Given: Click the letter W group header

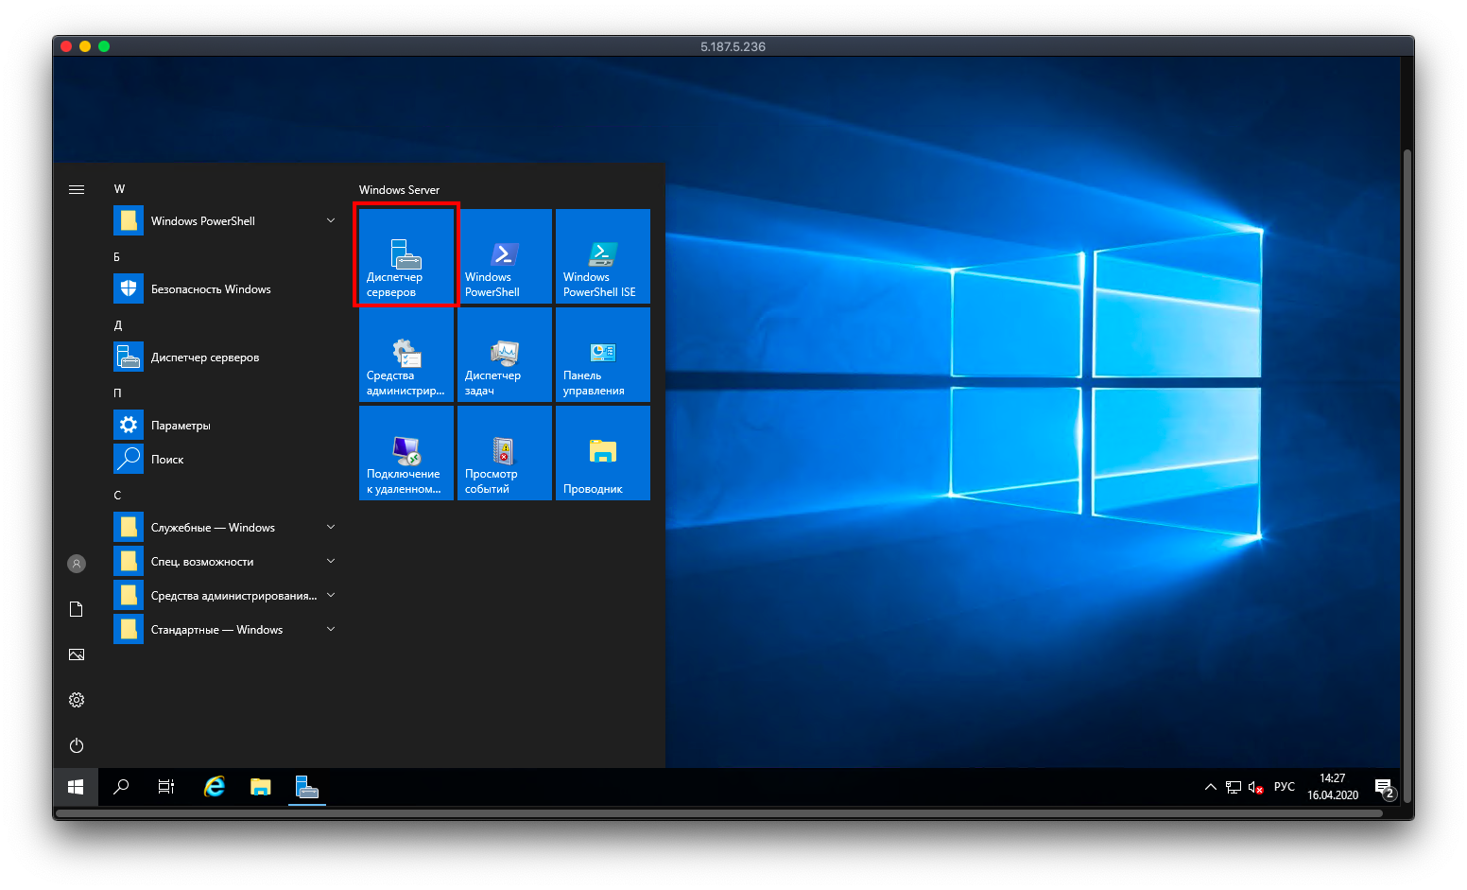Looking at the screenshot, I should [x=119, y=189].
